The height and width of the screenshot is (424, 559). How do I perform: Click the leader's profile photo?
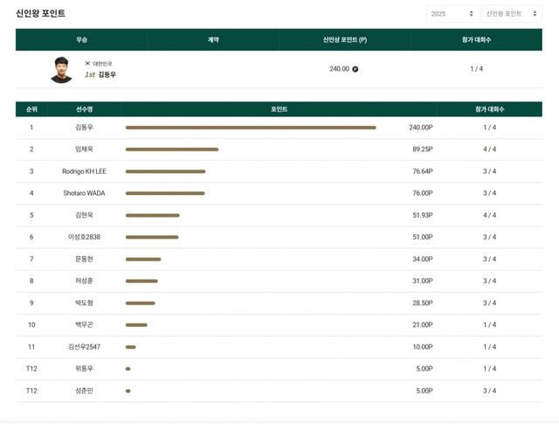point(61,69)
